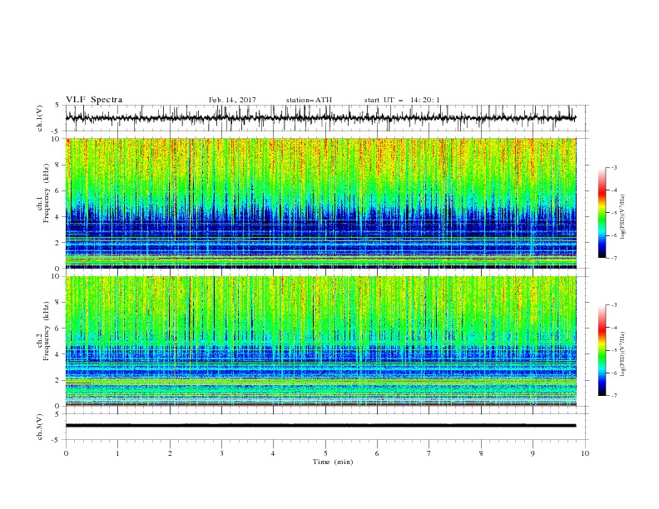Click the "Time (min)" axis label
Screen dimensions: 659x509
pyautogui.click(x=333, y=462)
